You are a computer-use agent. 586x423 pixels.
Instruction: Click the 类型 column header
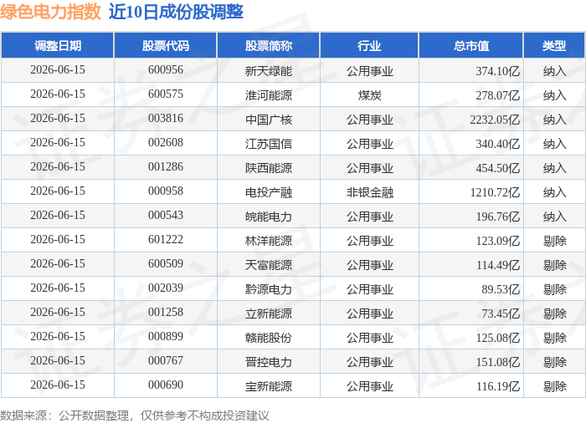pyautogui.click(x=554, y=45)
